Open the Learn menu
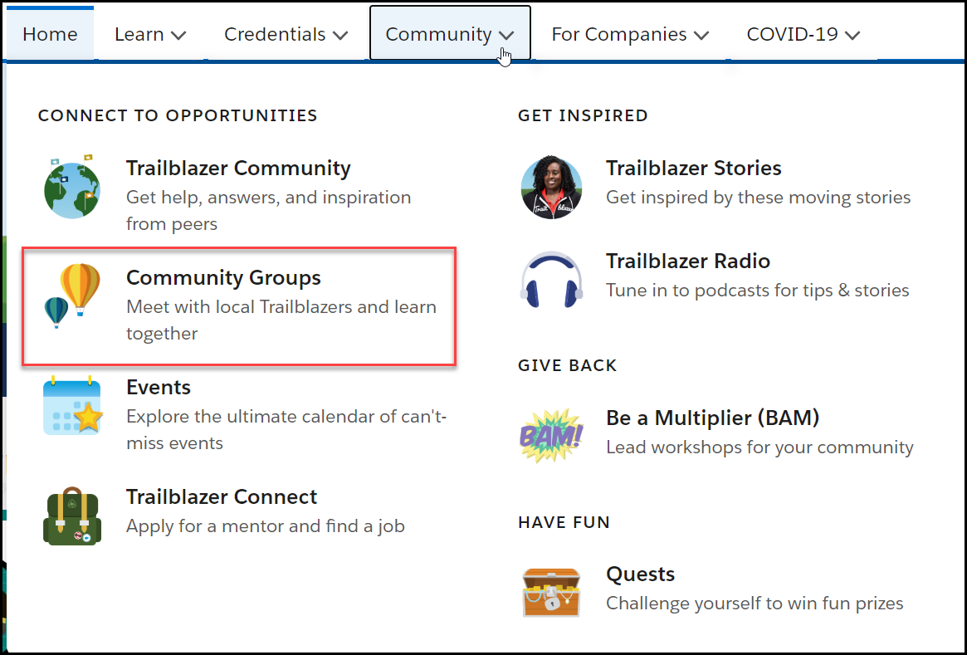 click(150, 34)
